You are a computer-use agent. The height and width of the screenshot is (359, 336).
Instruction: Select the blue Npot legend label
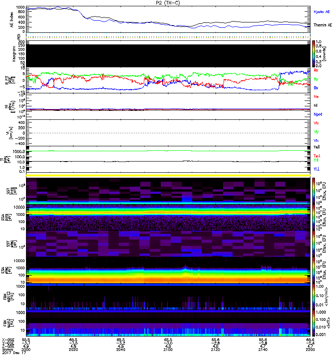pyautogui.click(x=318, y=114)
